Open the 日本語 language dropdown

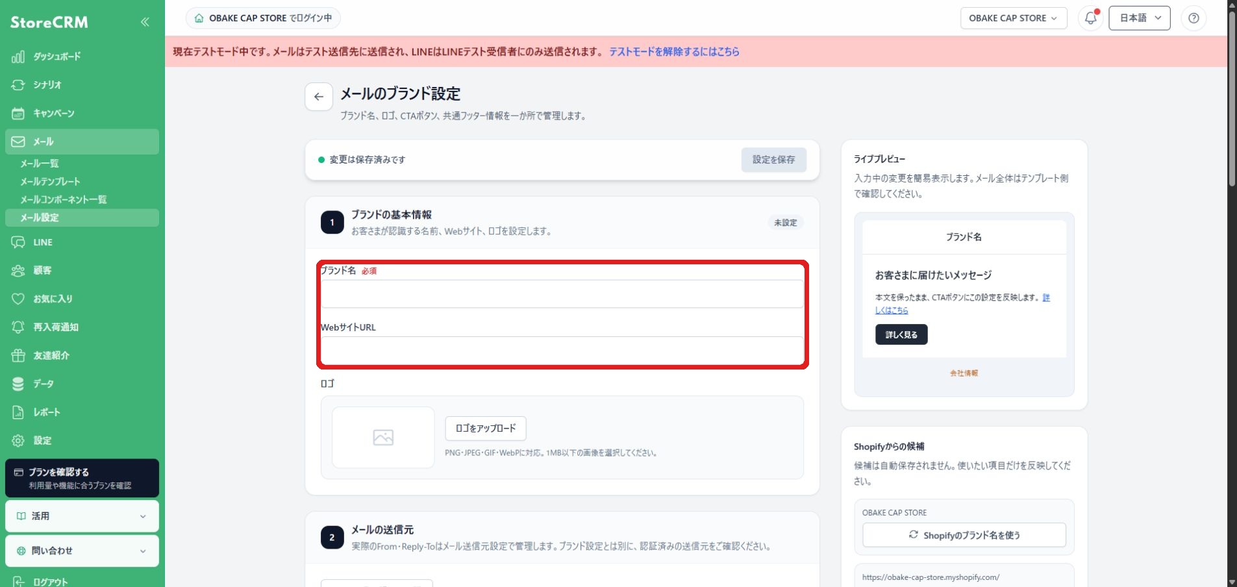pyautogui.click(x=1140, y=18)
